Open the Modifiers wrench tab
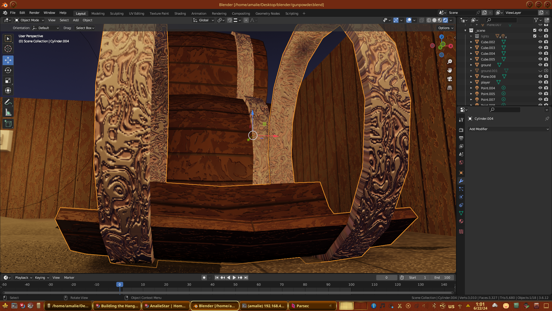 pyautogui.click(x=461, y=181)
